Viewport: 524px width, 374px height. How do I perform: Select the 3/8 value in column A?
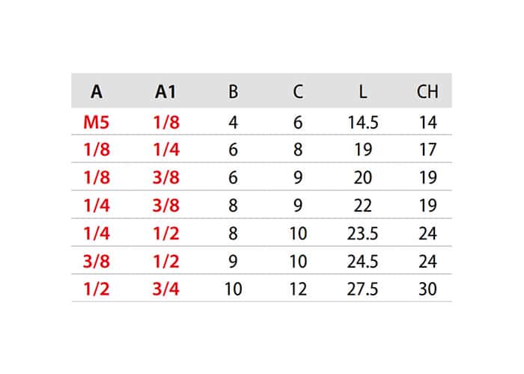pyautogui.click(x=97, y=262)
